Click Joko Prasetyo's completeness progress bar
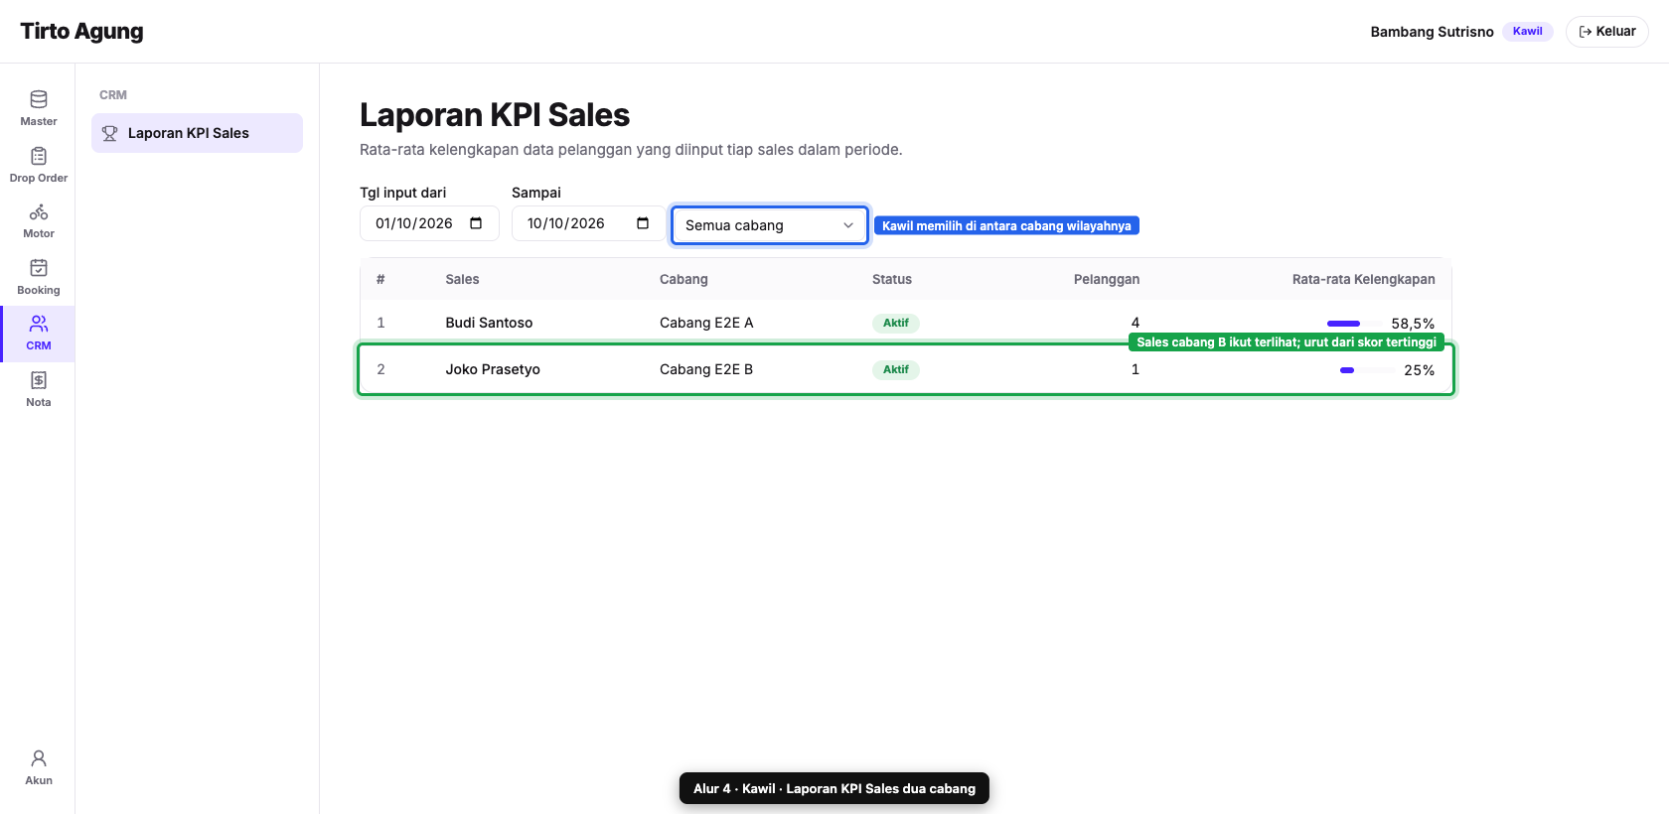The height and width of the screenshot is (814, 1669). pyautogui.click(x=1368, y=370)
